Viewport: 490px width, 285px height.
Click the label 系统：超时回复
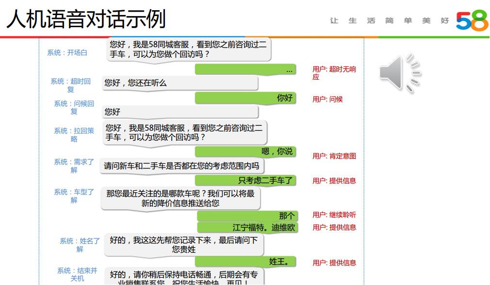point(71,85)
